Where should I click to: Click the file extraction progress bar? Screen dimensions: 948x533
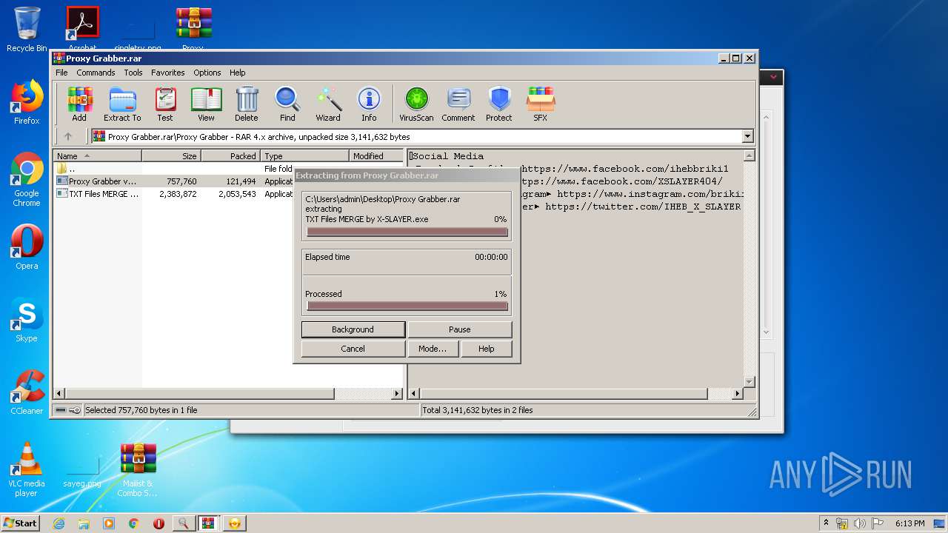pos(407,232)
